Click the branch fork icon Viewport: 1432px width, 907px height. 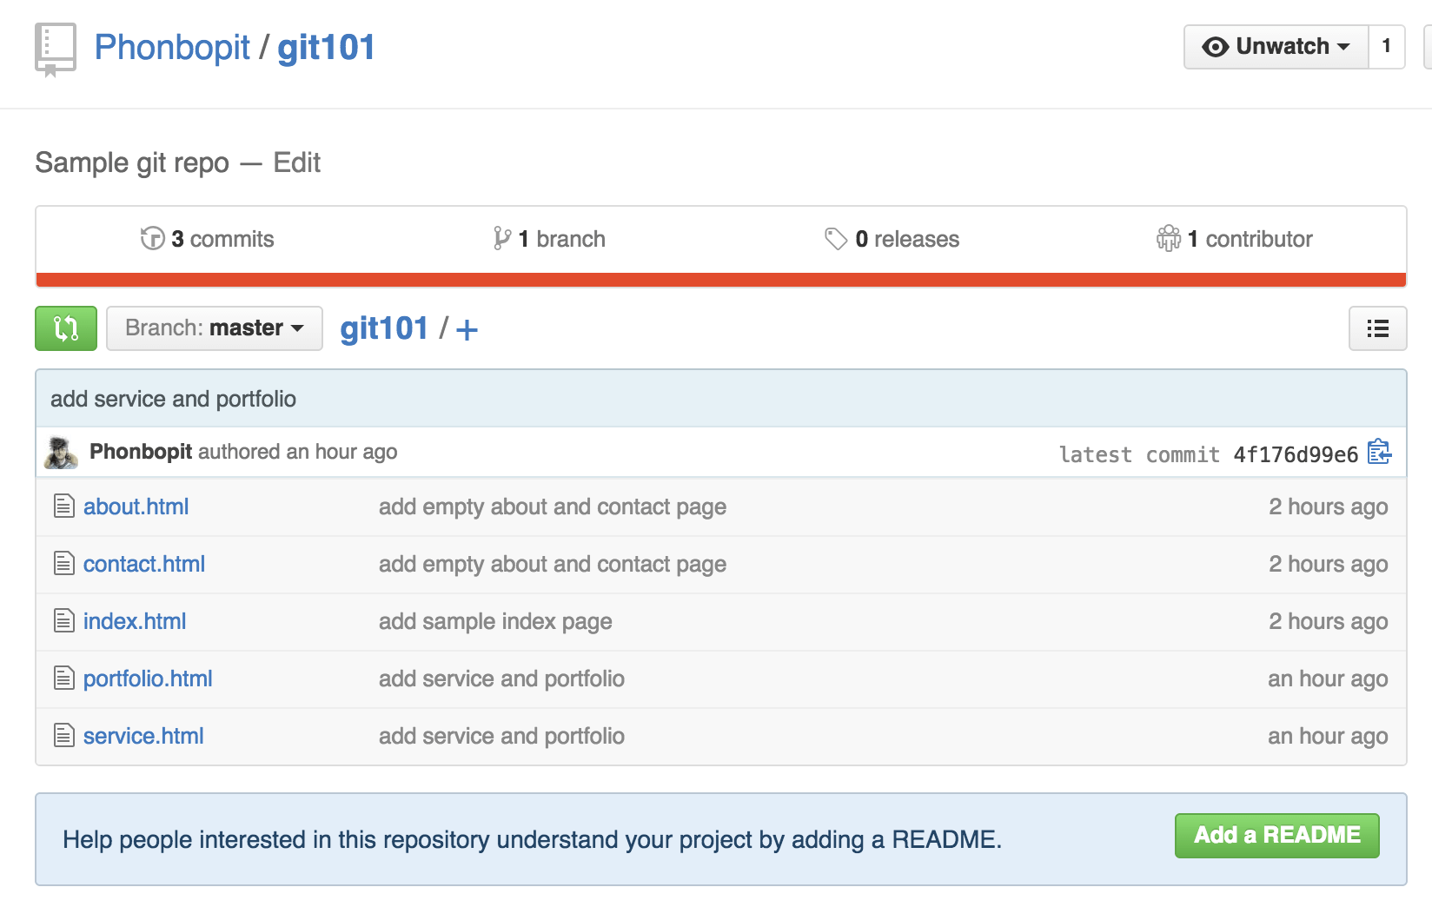tap(501, 238)
